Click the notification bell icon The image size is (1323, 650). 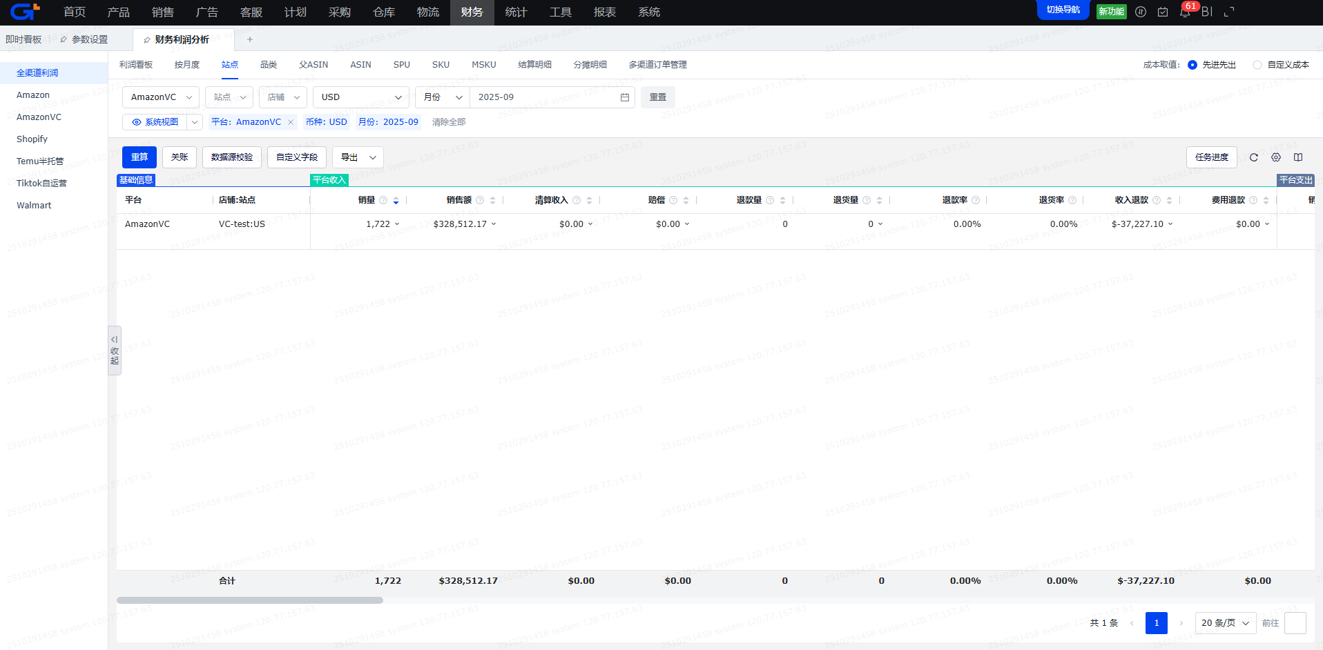[x=1185, y=12]
